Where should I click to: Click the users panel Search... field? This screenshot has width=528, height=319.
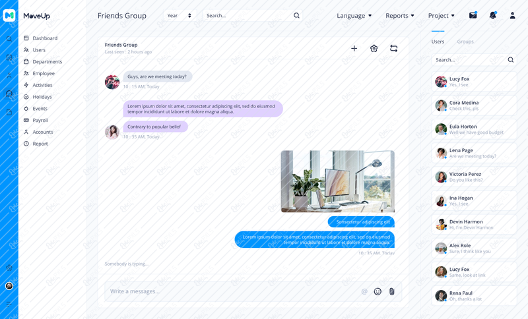click(474, 60)
